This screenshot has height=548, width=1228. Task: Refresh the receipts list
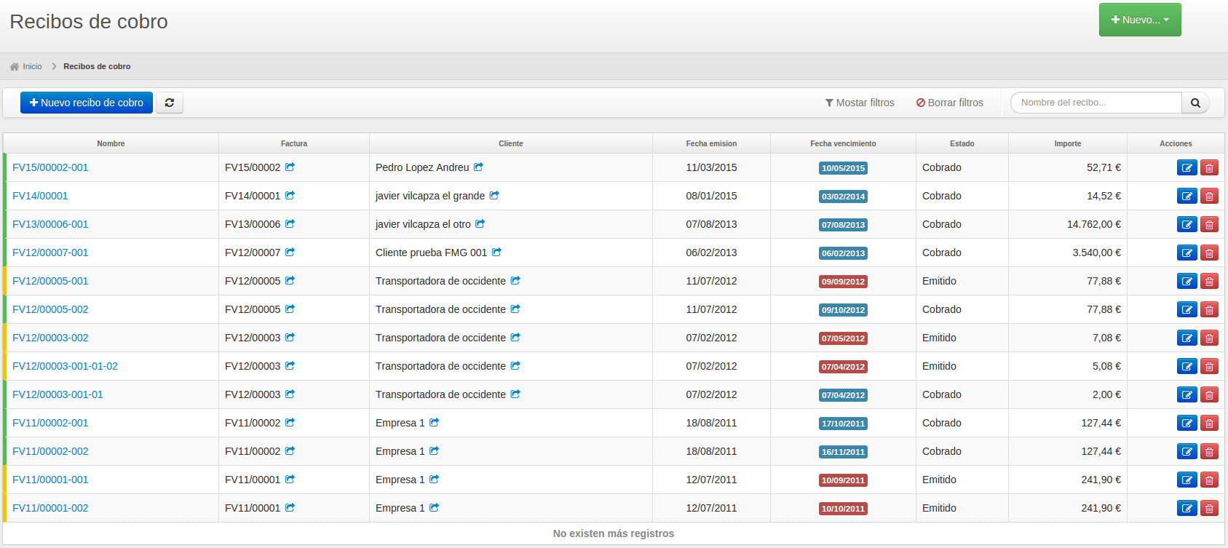coord(170,103)
